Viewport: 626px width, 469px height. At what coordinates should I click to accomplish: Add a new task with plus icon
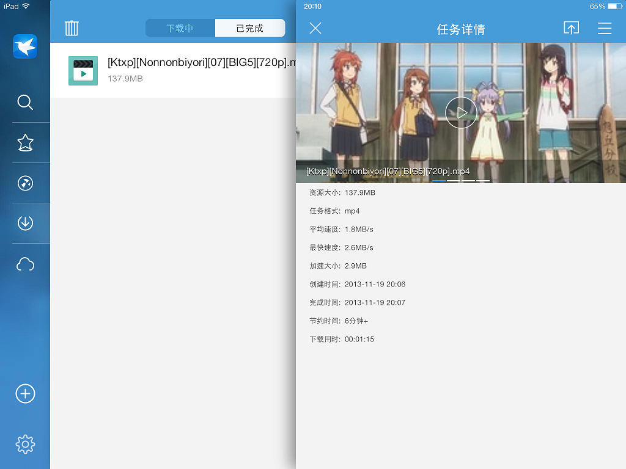(25, 394)
